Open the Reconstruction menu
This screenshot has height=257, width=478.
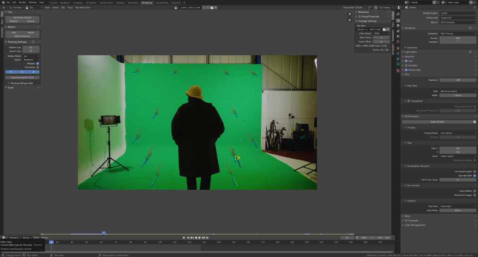click(x=83, y=7)
